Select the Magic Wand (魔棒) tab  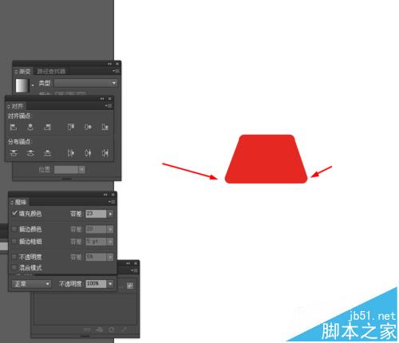click(19, 202)
